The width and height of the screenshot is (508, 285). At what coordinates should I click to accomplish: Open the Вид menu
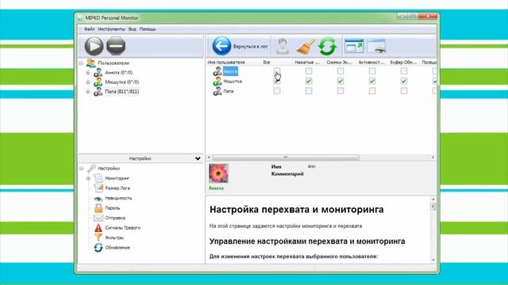[133, 29]
